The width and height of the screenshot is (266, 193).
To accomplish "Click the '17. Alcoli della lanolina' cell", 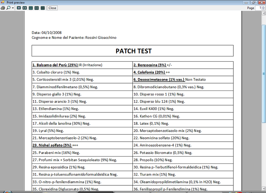I will [x=82, y=123].
